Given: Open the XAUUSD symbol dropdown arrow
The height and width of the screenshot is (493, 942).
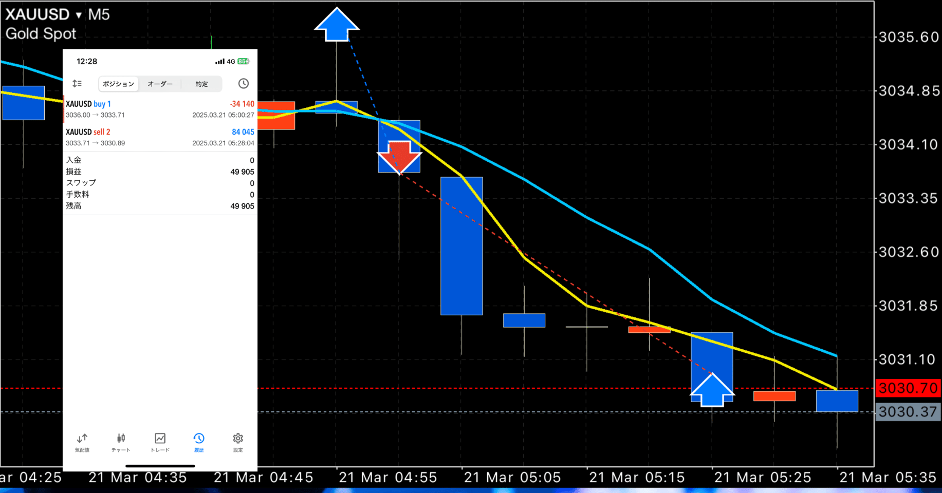Looking at the screenshot, I should point(79,15).
